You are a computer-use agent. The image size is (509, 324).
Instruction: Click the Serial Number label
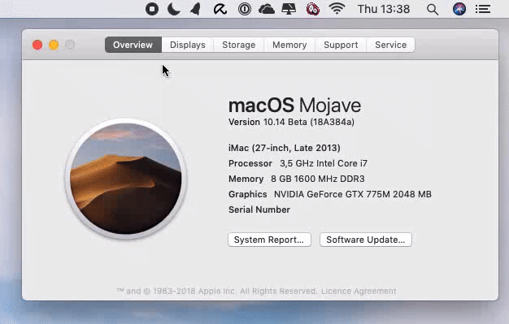[x=259, y=210]
